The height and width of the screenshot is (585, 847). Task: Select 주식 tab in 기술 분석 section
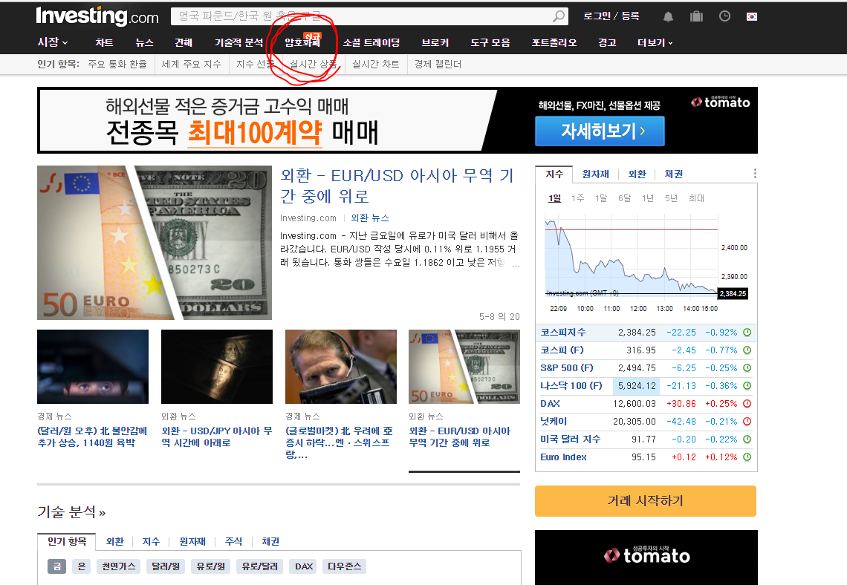[233, 541]
